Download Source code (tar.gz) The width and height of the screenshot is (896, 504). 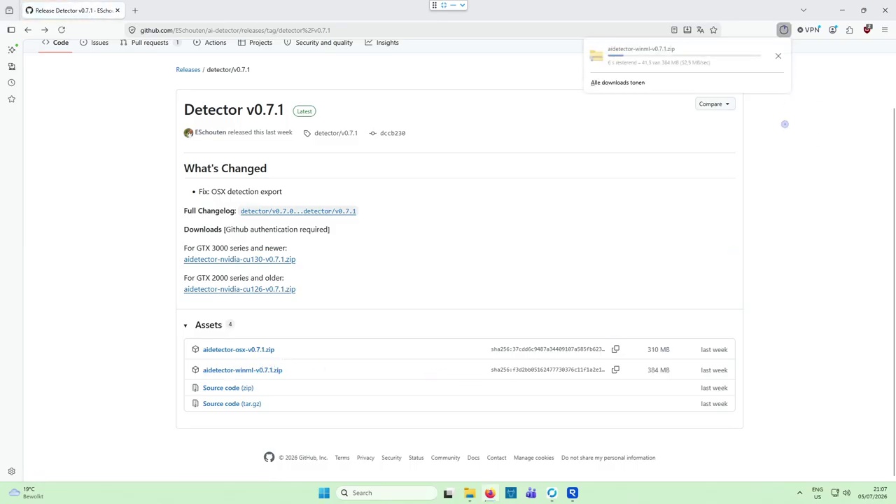[232, 404]
